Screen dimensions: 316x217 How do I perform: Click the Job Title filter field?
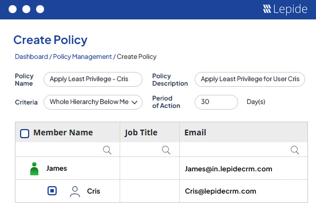click(x=150, y=150)
